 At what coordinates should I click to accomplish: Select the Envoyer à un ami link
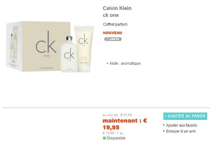point(181,131)
